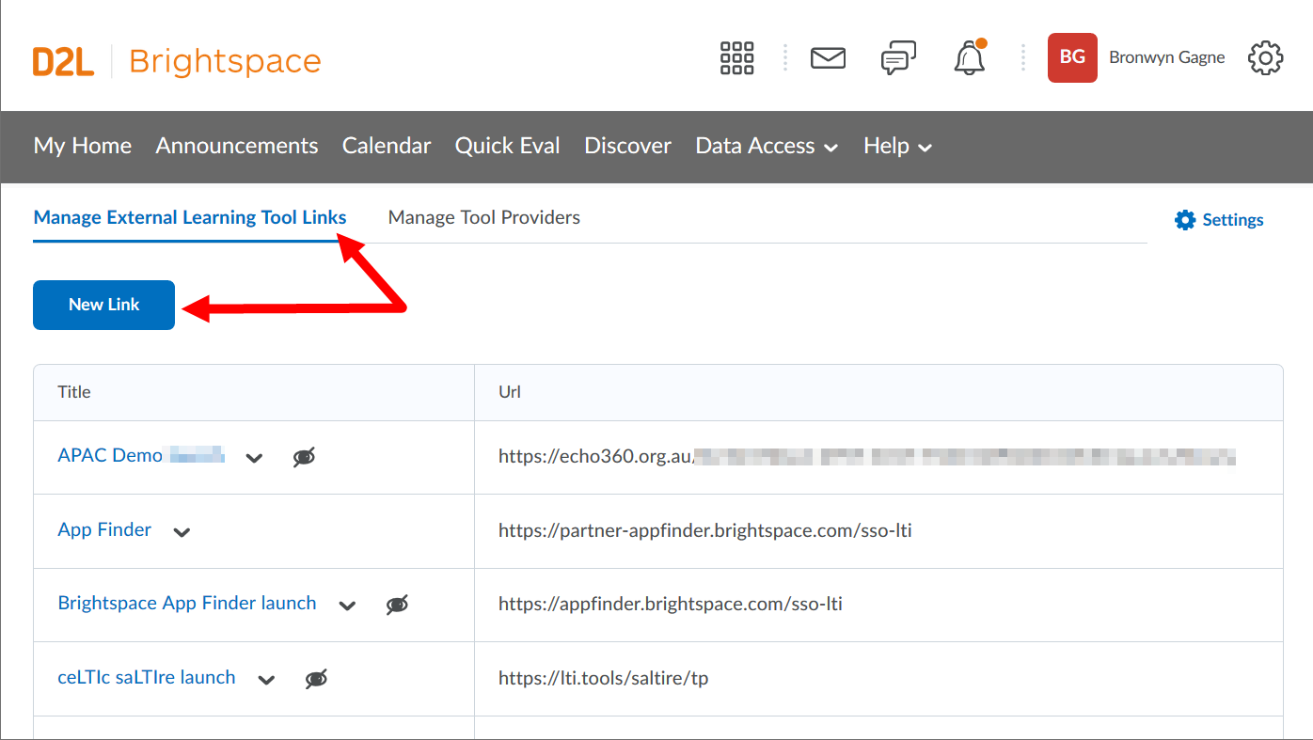Click the hidden eye icon for Brightspace App Finder launch
This screenshot has height=740, width=1313.
click(398, 606)
